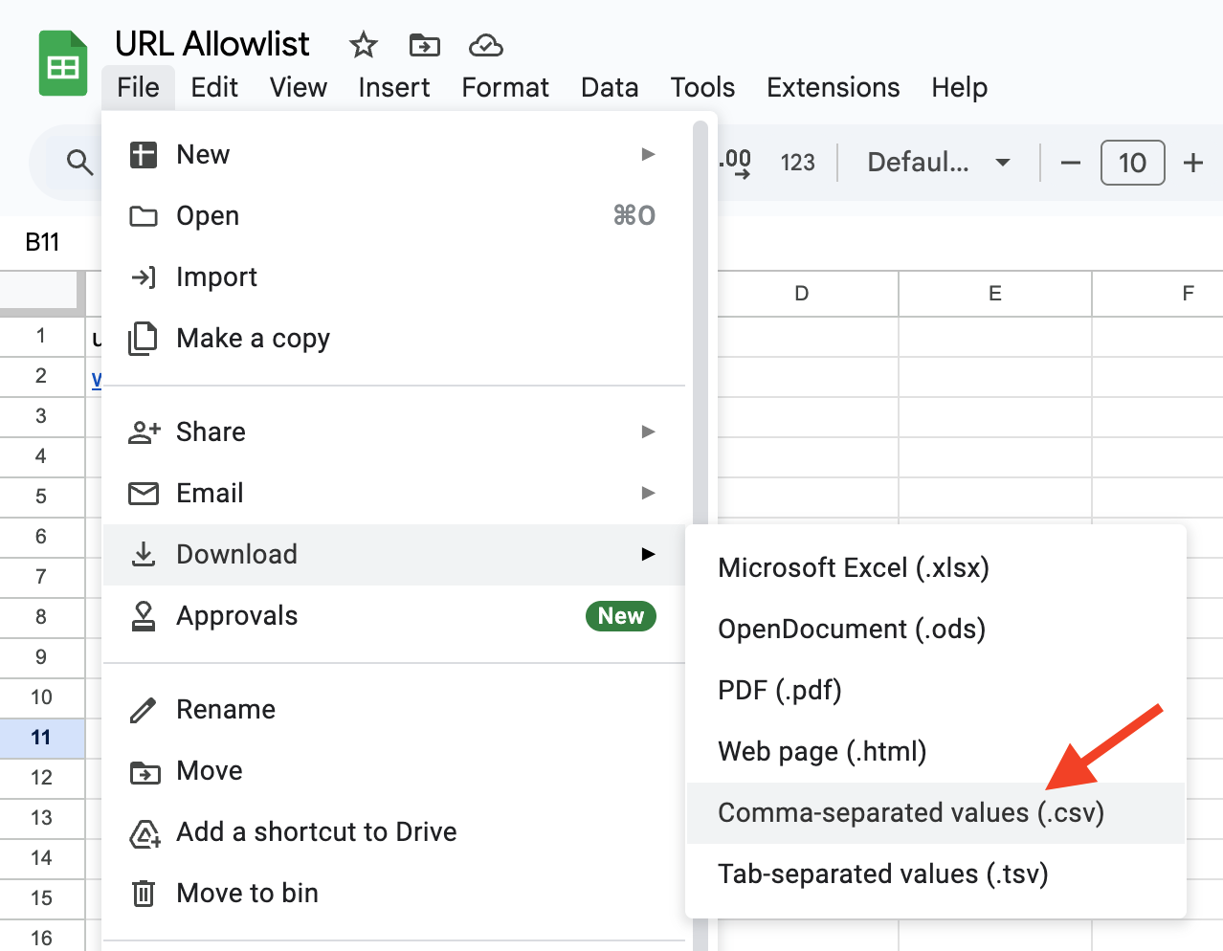Screen dimensions: 1223x951
Task: Download as PDF (.pdf)
Action: coord(936,690)
